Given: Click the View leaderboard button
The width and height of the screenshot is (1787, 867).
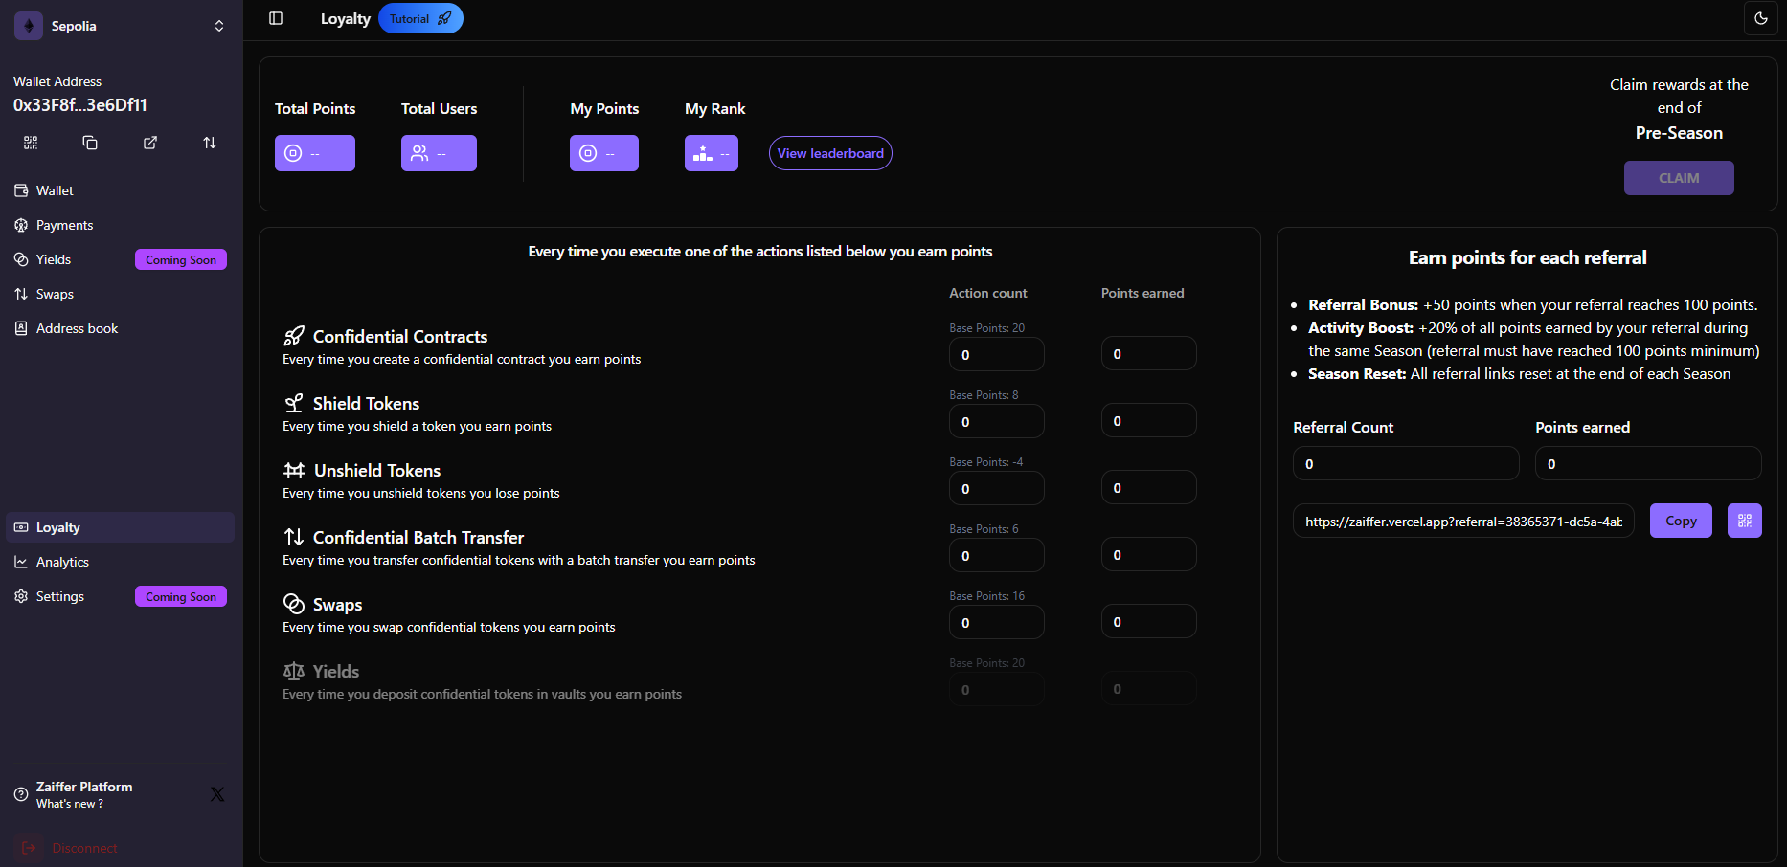Looking at the screenshot, I should [830, 153].
